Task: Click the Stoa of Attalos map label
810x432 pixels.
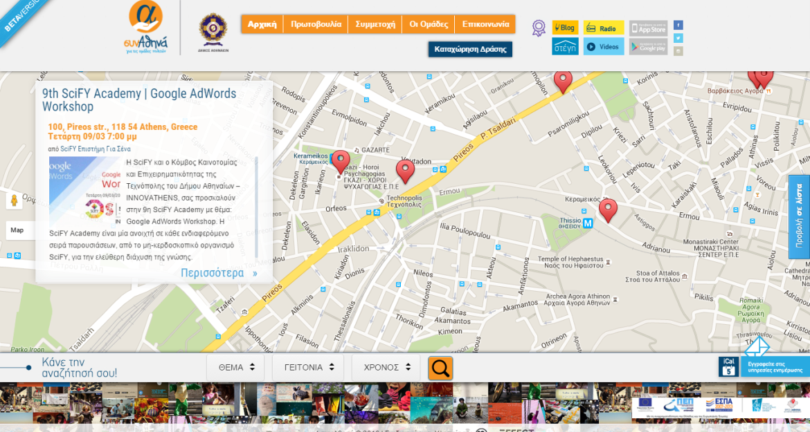Action: [x=653, y=276]
